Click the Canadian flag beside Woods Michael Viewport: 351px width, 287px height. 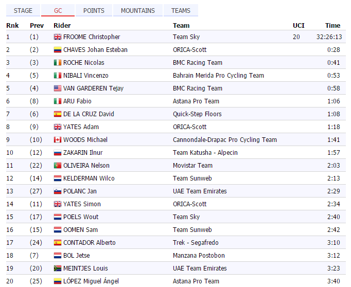pyautogui.click(x=58, y=140)
